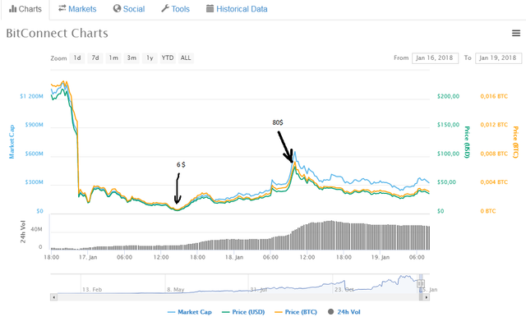This screenshot has height=317, width=526.
Task: Set zoom to 7d
Action: (95, 58)
